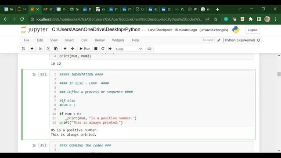Screen dimensions: 281x158
Task: Share this page icon in address bar
Action: pos(207,19)
